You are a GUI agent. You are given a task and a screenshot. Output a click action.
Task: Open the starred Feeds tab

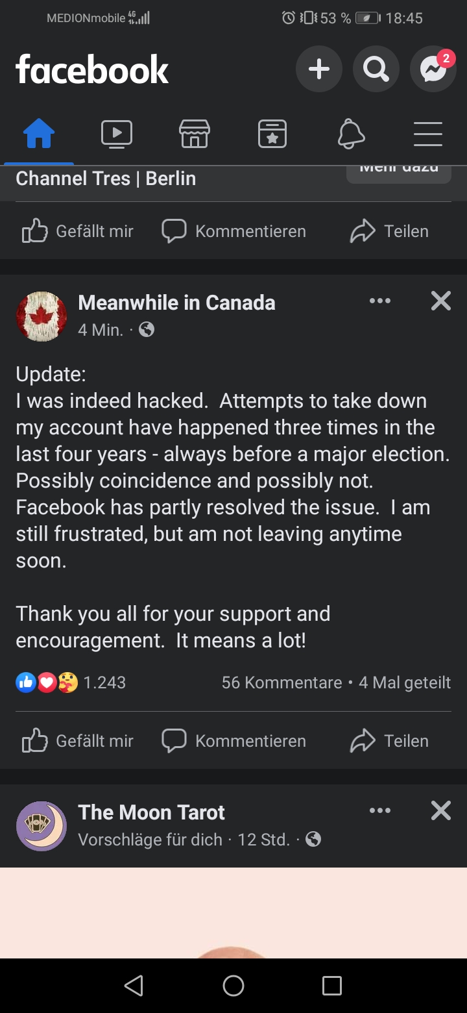(x=272, y=134)
